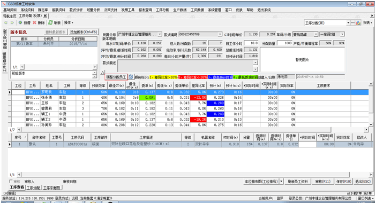Expand the 一车间2组 group dropdown
Image resolution: width=376 pixels, height=204 pixels.
(342, 34)
